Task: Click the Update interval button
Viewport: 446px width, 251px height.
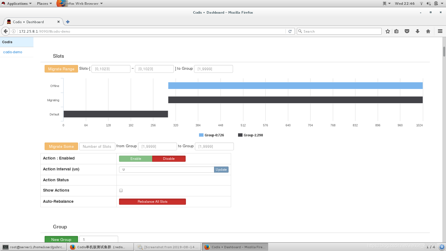Action: coord(221,170)
